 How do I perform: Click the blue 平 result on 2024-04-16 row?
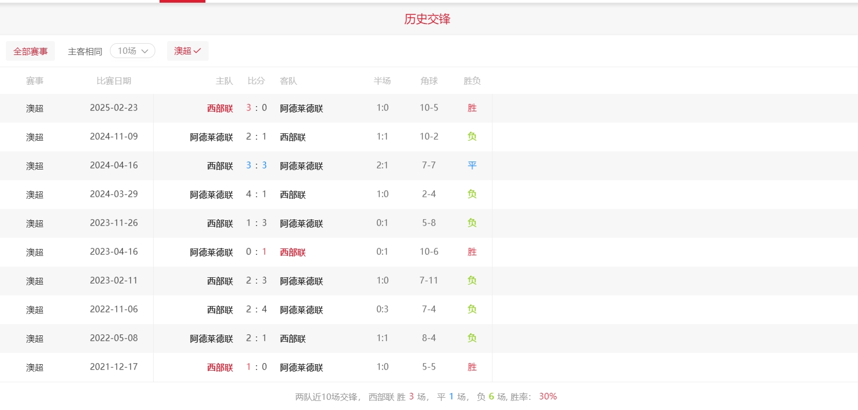[472, 166]
